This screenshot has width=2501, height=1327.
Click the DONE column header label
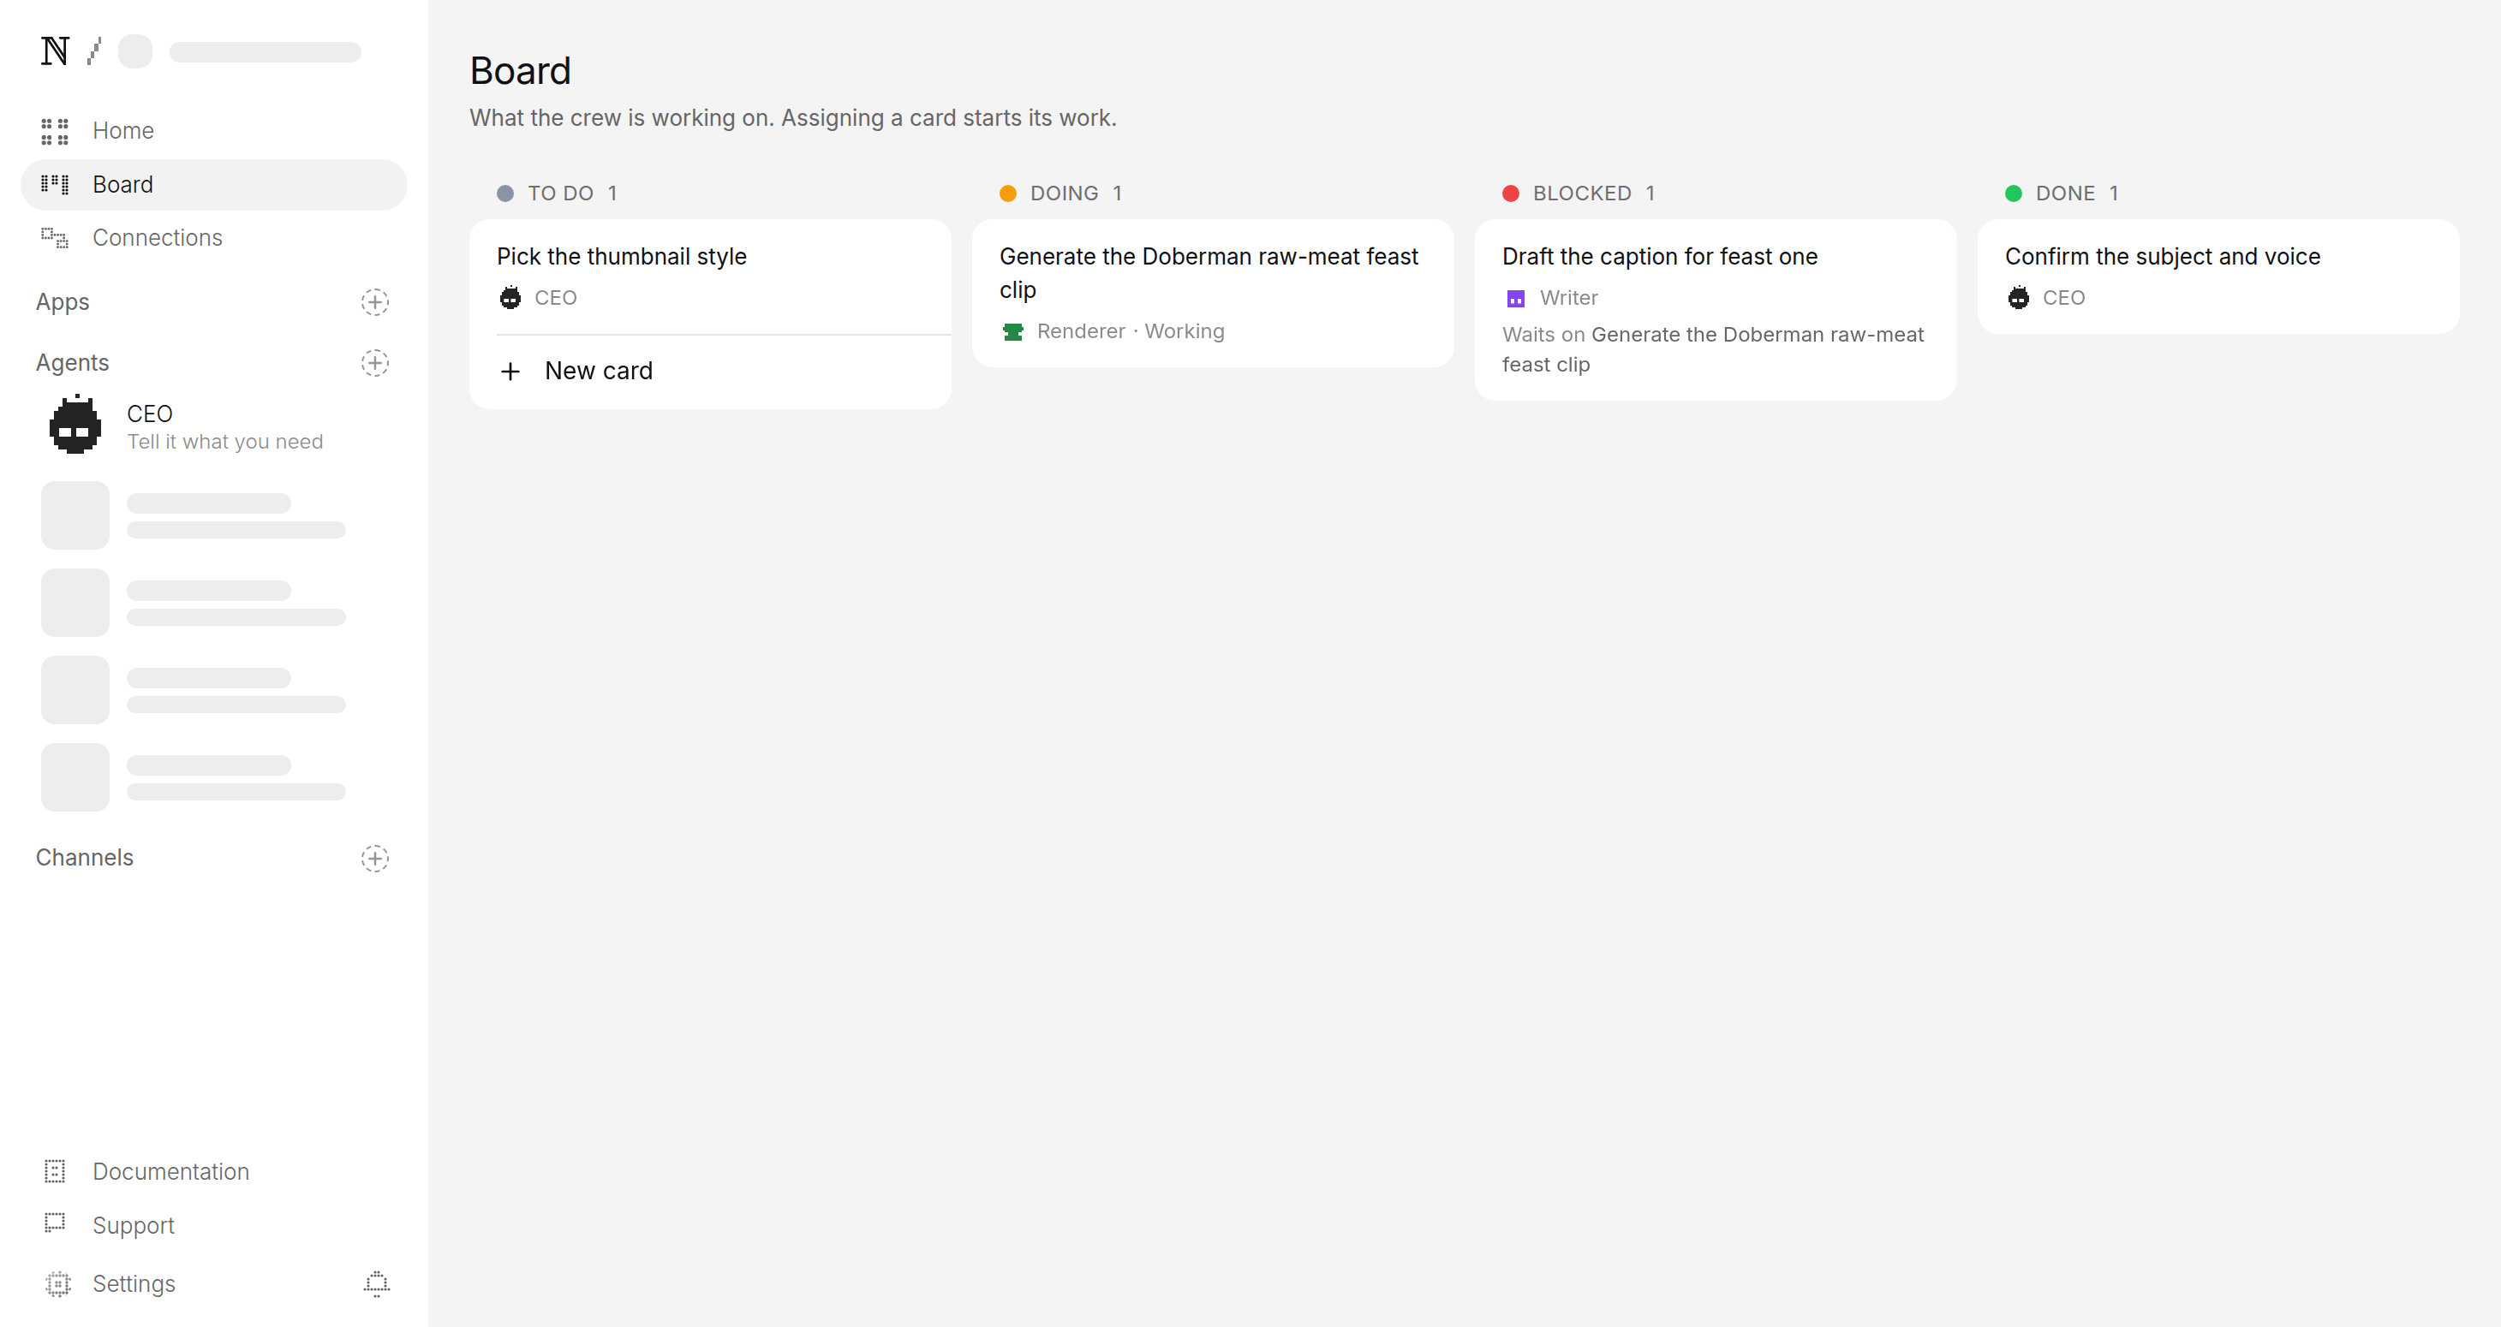[x=2065, y=193]
